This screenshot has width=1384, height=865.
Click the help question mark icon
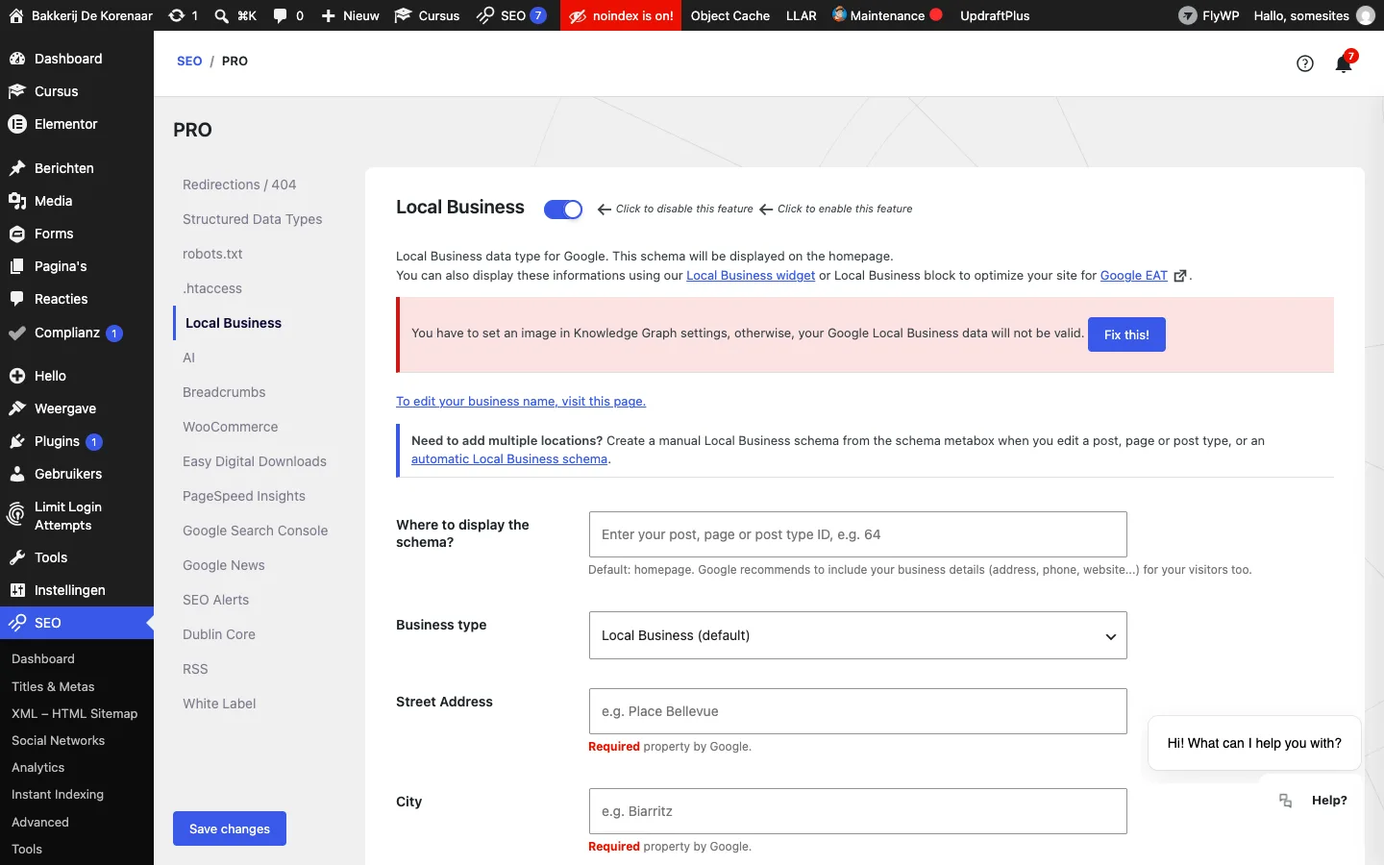click(1304, 63)
